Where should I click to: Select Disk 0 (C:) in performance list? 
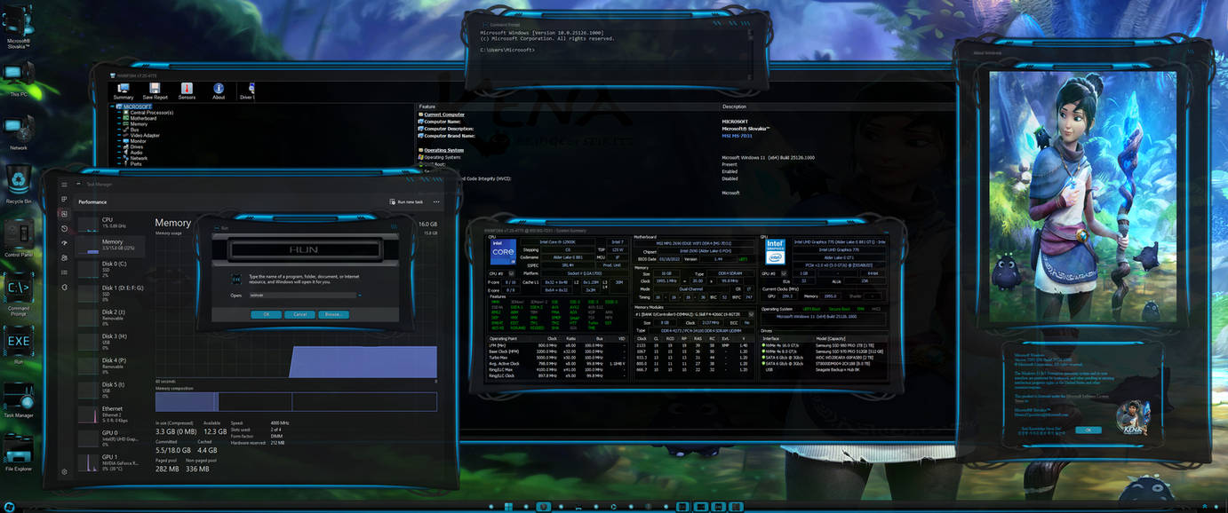pos(112,267)
